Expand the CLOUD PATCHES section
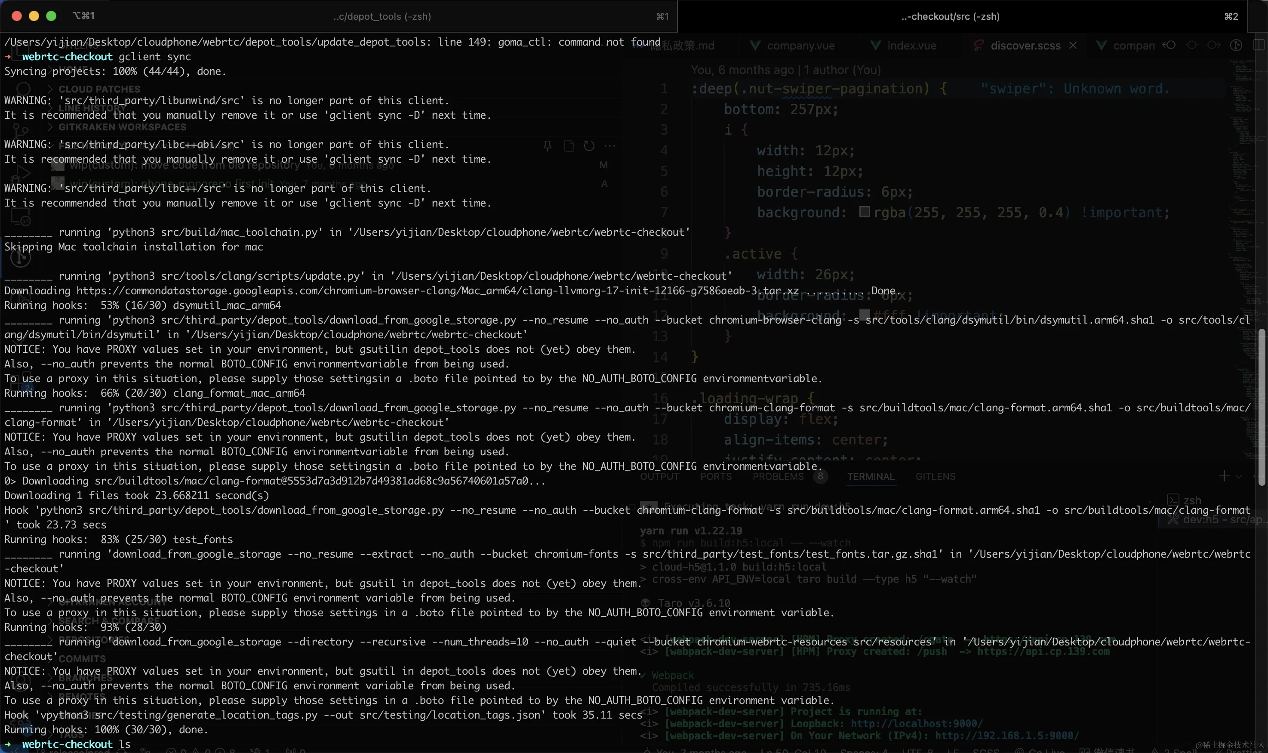Viewport: 1268px width, 753px height. tap(99, 89)
